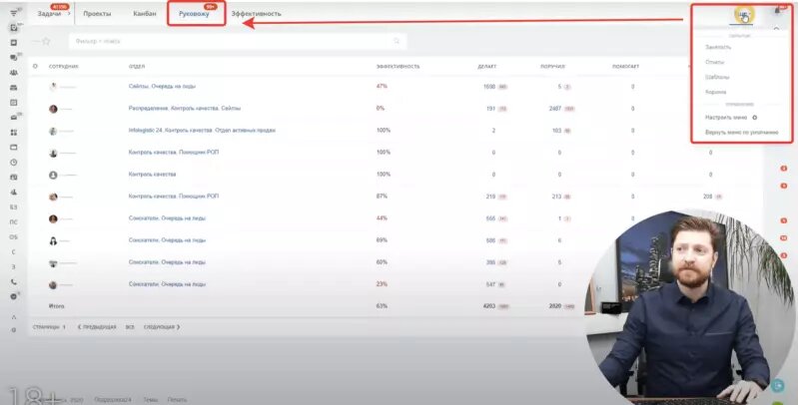The width and height of the screenshot is (798, 405).
Task: Click the 4203 total in the Итого row
Action: click(489, 306)
